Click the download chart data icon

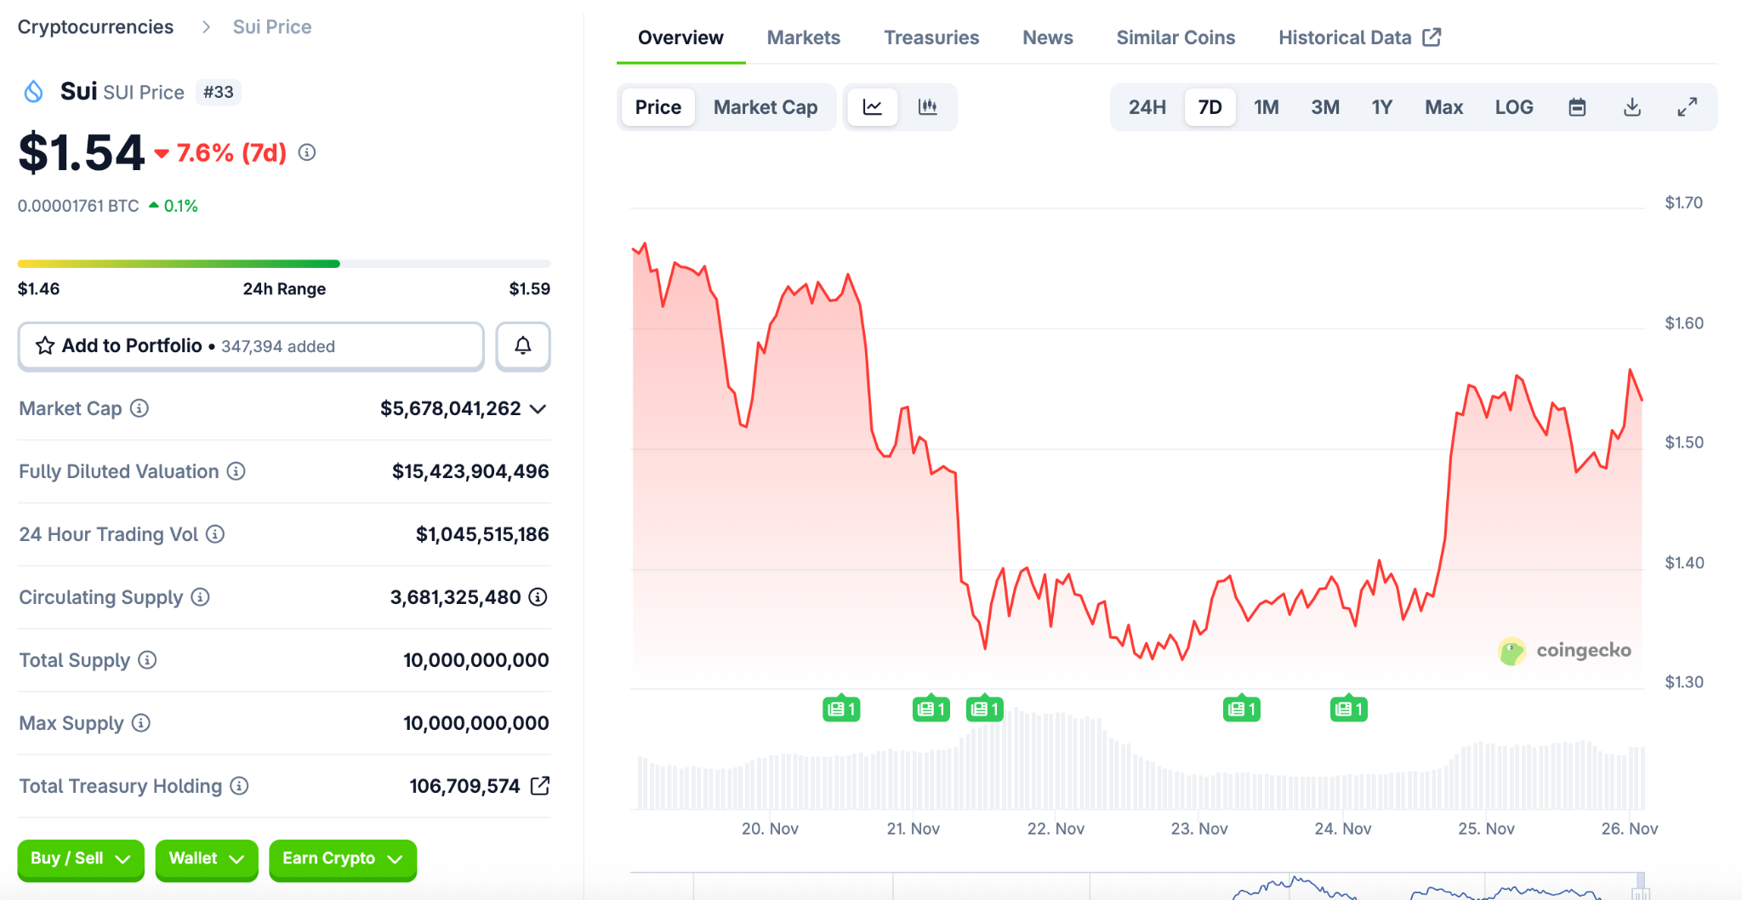tap(1631, 107)
